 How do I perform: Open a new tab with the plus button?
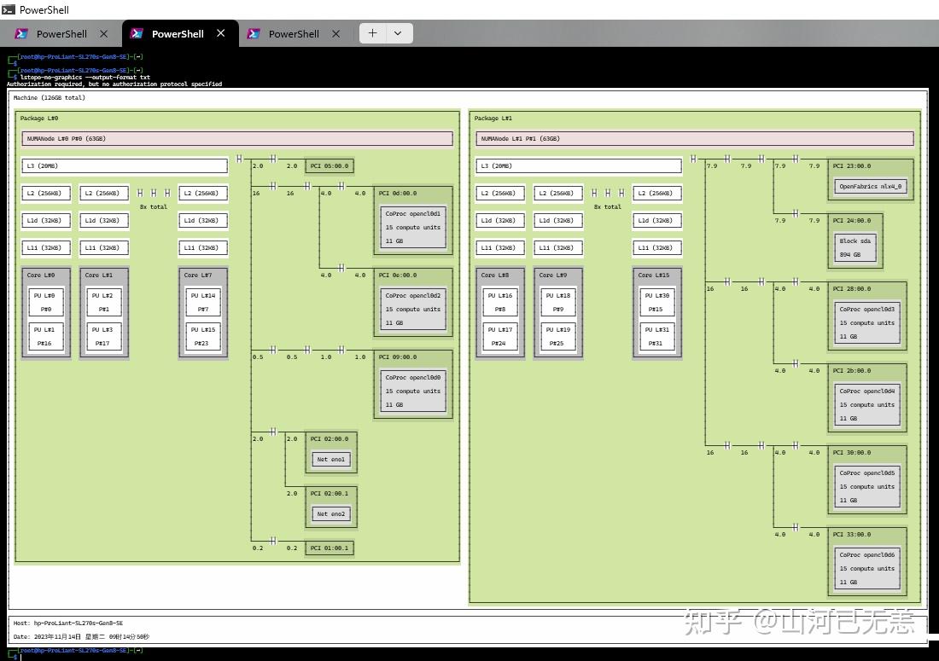372,33
